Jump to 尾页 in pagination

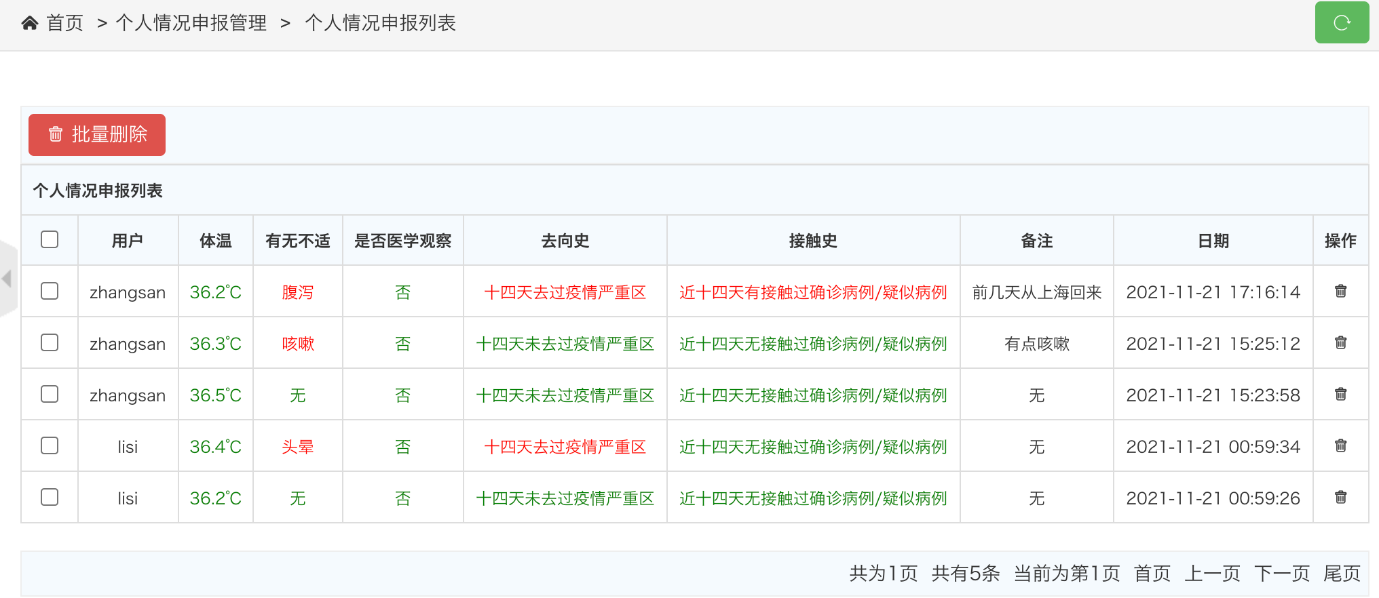pyautogui.click(x=1342, y=574)
